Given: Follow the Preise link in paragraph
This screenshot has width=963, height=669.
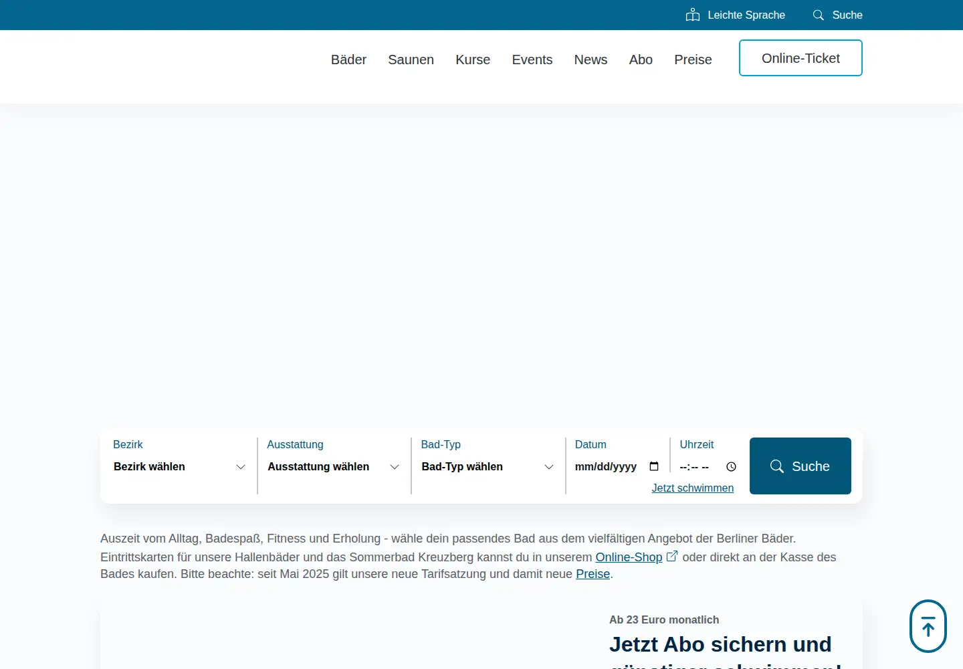Looking at the screenshot, I should 593,574.
